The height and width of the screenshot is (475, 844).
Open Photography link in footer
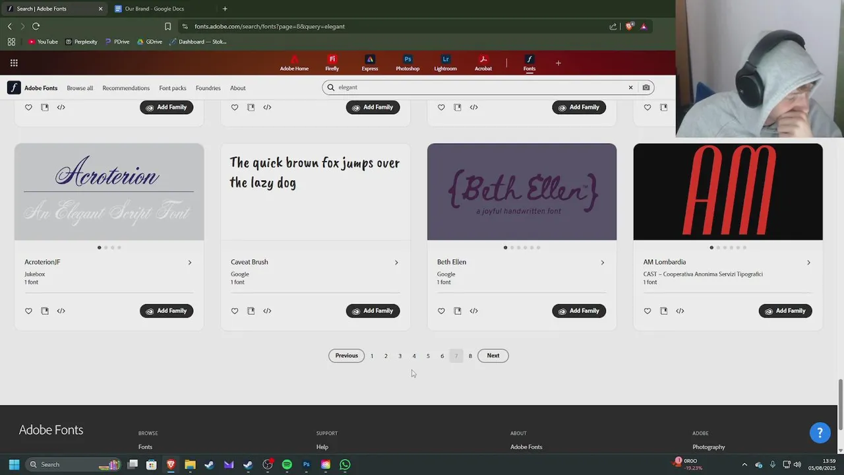(709, 447)
